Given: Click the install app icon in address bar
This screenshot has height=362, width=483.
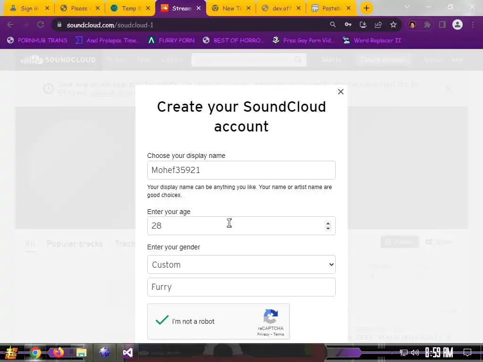Looking at the screenshot, I should pos(363,25).
